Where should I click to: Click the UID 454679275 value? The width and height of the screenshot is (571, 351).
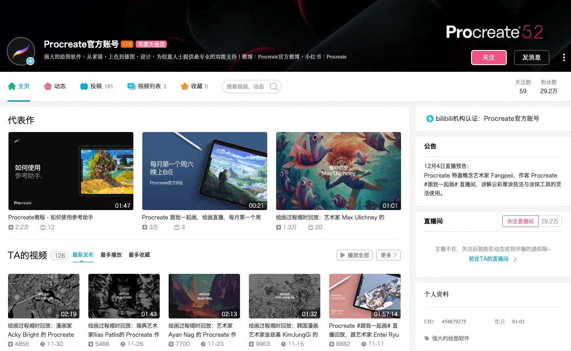pos(454,322)
